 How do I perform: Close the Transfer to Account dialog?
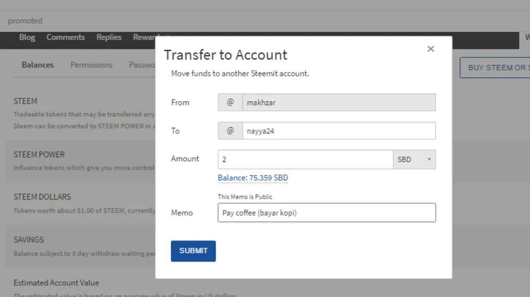click(x=431, y=49)
